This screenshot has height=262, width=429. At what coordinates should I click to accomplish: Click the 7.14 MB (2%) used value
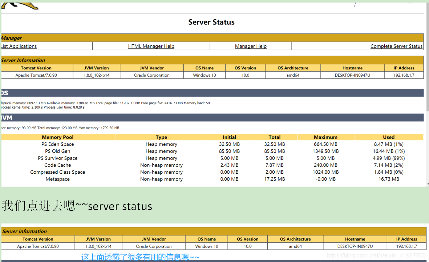(x=389, y=165)
